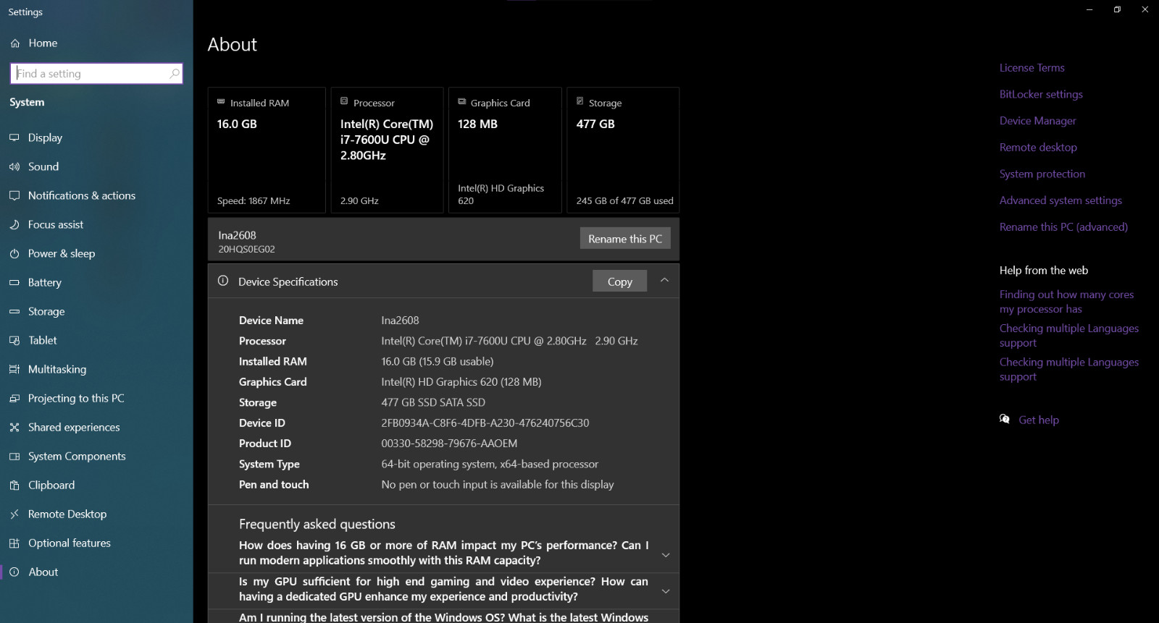This screenshot has width=1159, height=623.
Task: Open link about finding processor cores
Action: 1066,302
